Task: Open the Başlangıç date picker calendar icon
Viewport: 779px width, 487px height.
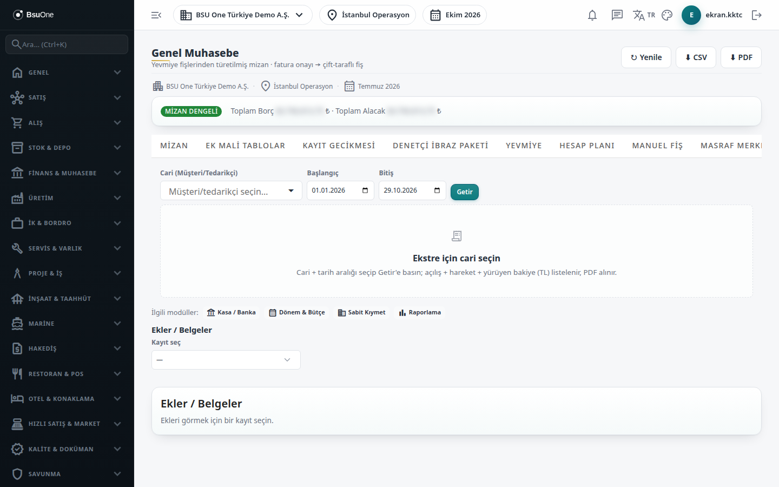Action: pos(365,190)
